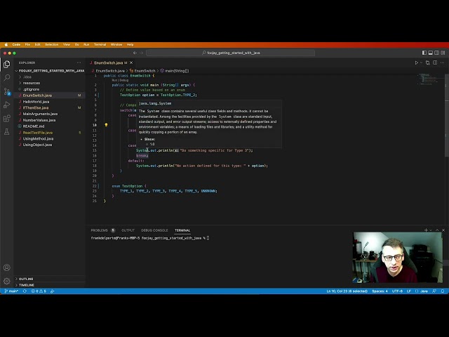The width and height of the screenshot is (449, 337).
Task: Open the Terminal menu in menu bar
Action: (100, 45)
